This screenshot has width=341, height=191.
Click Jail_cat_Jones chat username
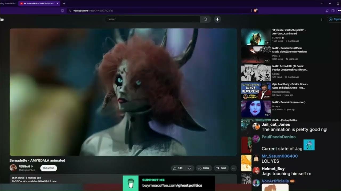click(276, 124)
